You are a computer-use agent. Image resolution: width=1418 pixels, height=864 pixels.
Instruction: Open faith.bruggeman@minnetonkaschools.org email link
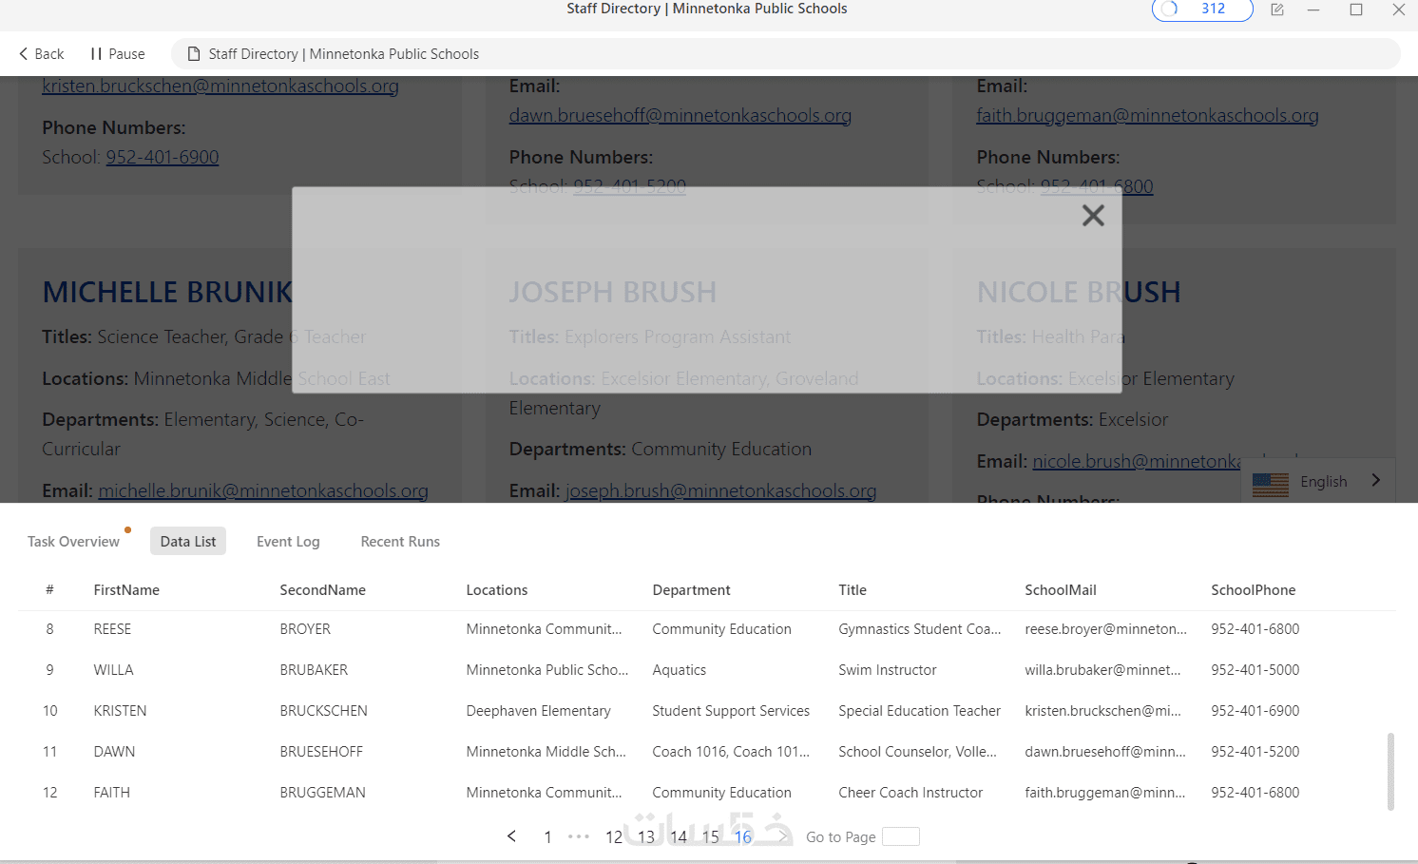(x=1147, y=115)
